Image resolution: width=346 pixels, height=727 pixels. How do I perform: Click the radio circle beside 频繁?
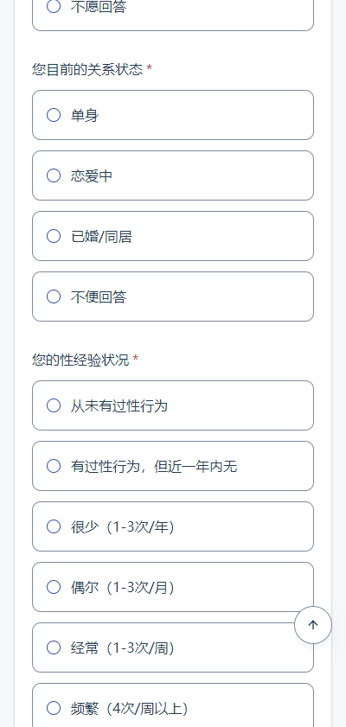point(54,708)
